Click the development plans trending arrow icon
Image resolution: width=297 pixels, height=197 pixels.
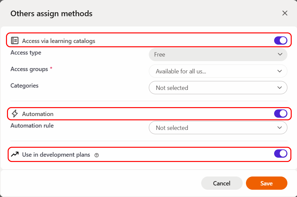(15, 154)
